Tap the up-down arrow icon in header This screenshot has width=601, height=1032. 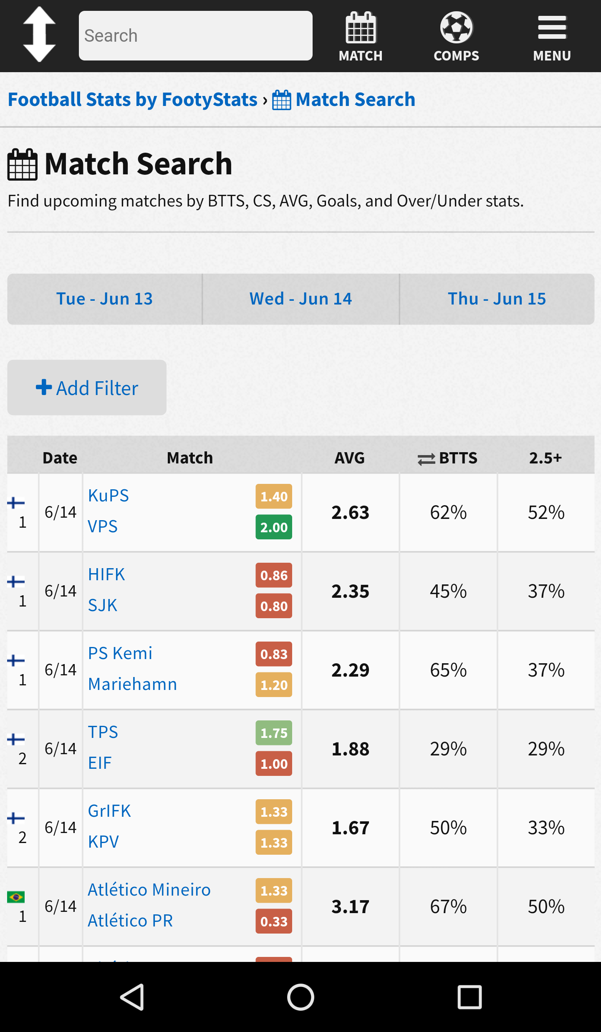39,35
